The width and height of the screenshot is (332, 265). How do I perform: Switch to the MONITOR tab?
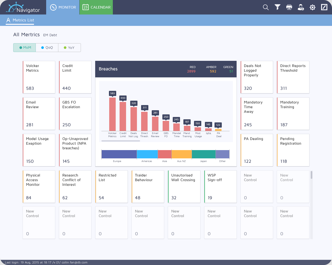(63, 7)
